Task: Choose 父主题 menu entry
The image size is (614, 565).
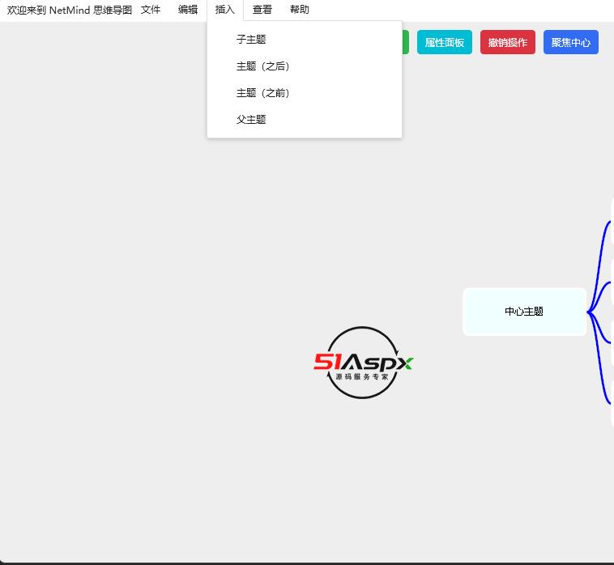Action: (x=305, y=120)
